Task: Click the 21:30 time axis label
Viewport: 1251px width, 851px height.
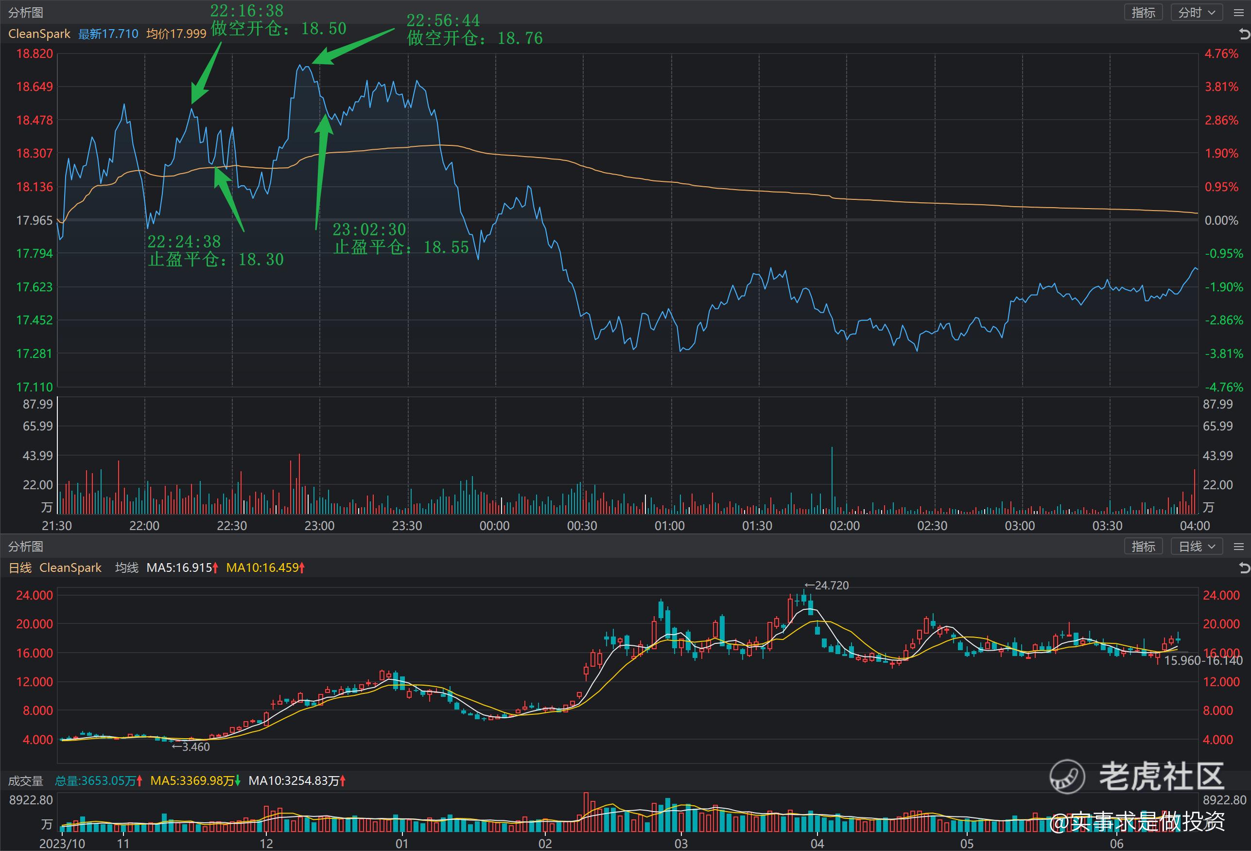Action: pos(57,526)
